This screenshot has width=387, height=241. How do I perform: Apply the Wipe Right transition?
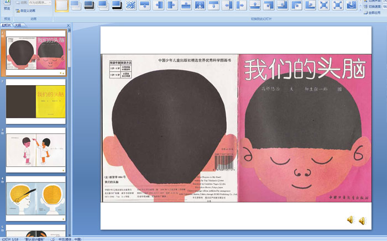pyautogui.click(x=172, y=5)
